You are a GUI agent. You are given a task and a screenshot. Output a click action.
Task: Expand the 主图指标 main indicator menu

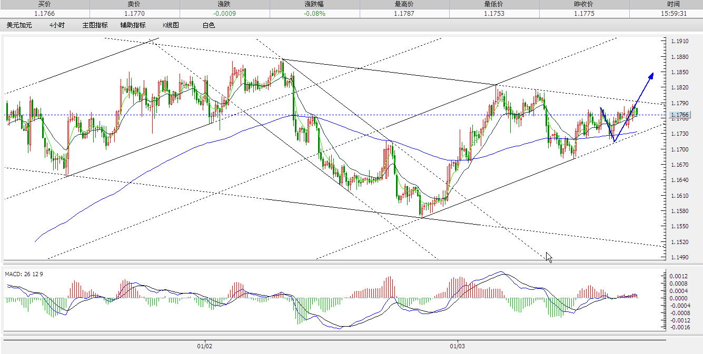coord(95,25)
